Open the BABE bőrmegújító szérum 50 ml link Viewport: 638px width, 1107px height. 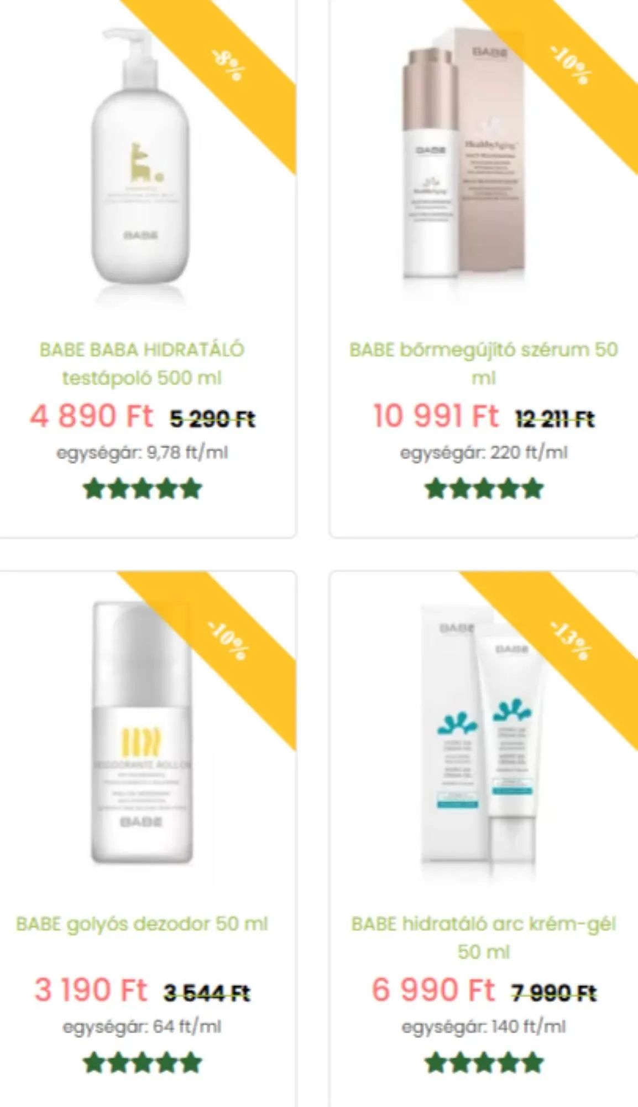click(484, 364)
